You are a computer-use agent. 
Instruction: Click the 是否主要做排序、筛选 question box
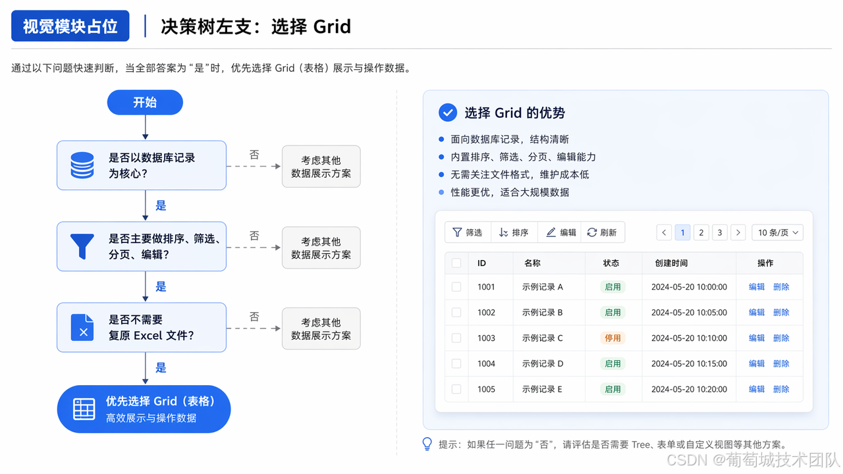(142, 246)
